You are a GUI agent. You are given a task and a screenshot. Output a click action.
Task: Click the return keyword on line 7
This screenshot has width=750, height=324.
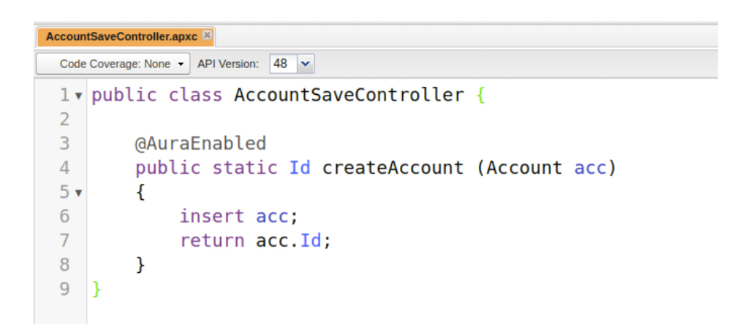click(x=212, y=240)
